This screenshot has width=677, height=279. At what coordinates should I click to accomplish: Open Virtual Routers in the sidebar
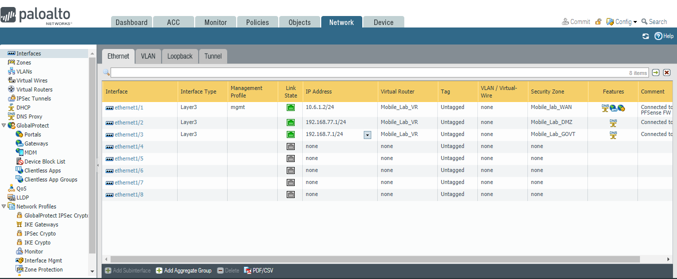point(35,89)
